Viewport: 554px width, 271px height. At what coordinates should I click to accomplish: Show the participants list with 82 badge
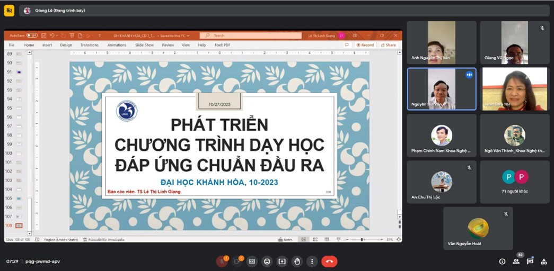click(x=516, y=261)
